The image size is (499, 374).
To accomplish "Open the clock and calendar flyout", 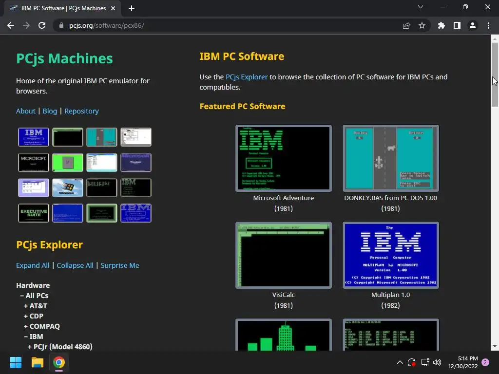I will [x=463, y=362].
